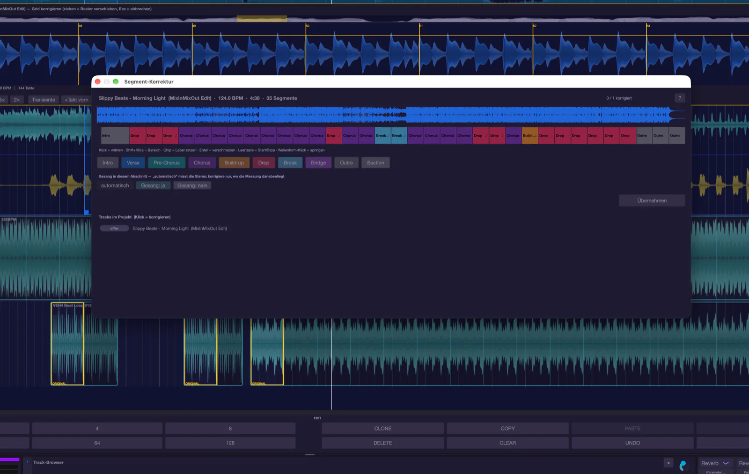This screenshot has height=474, width=749.
Task: Click the Übernehmen button
Action: pyautogui.click(x=652, y=201)
